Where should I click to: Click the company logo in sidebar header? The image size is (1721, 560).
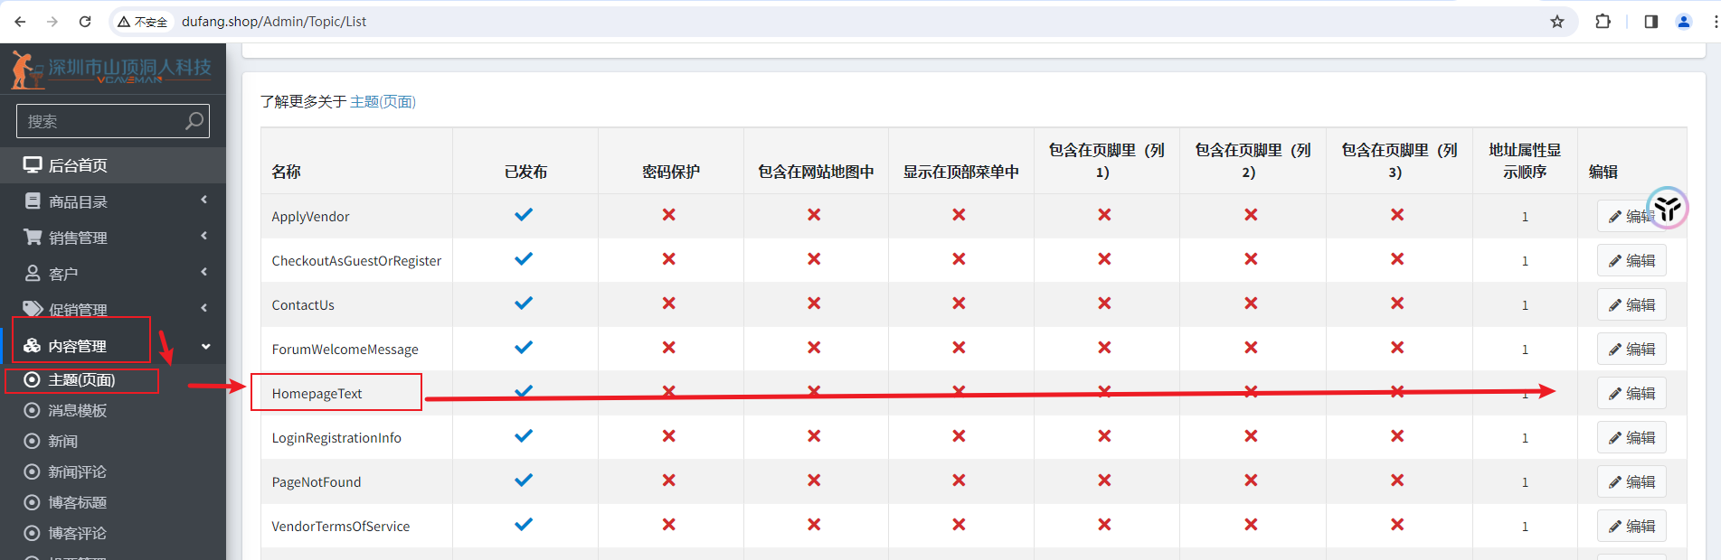(112, 70)
